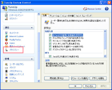The height and width of the screenshot is (90, 112).
Task: Open ネットワーク settings text link
Action: point(14,33)
